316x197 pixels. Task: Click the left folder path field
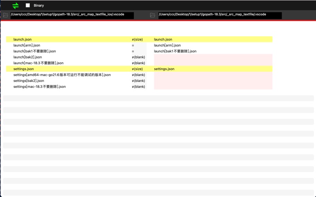72,15
